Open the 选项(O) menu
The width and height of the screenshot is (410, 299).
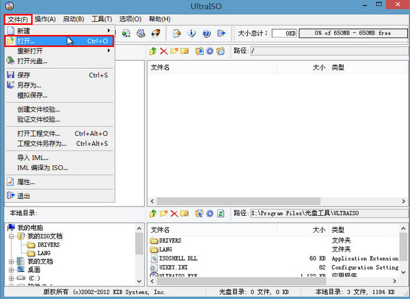pyautogui.click(x=130, y=19)
